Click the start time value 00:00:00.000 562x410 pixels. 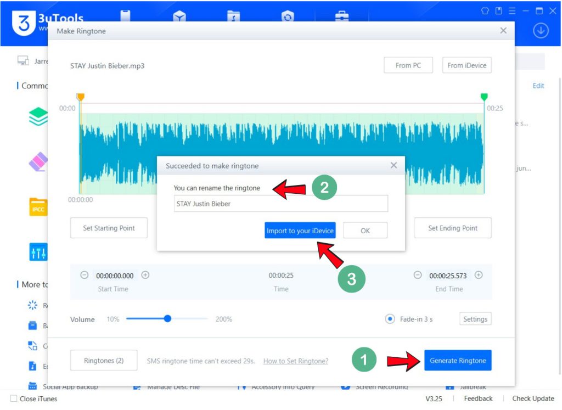click(115, 276)
